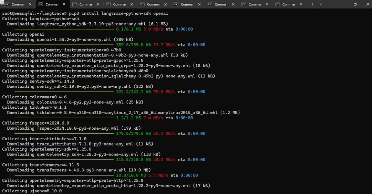Close the sixth terminal tab

(199, 4)
